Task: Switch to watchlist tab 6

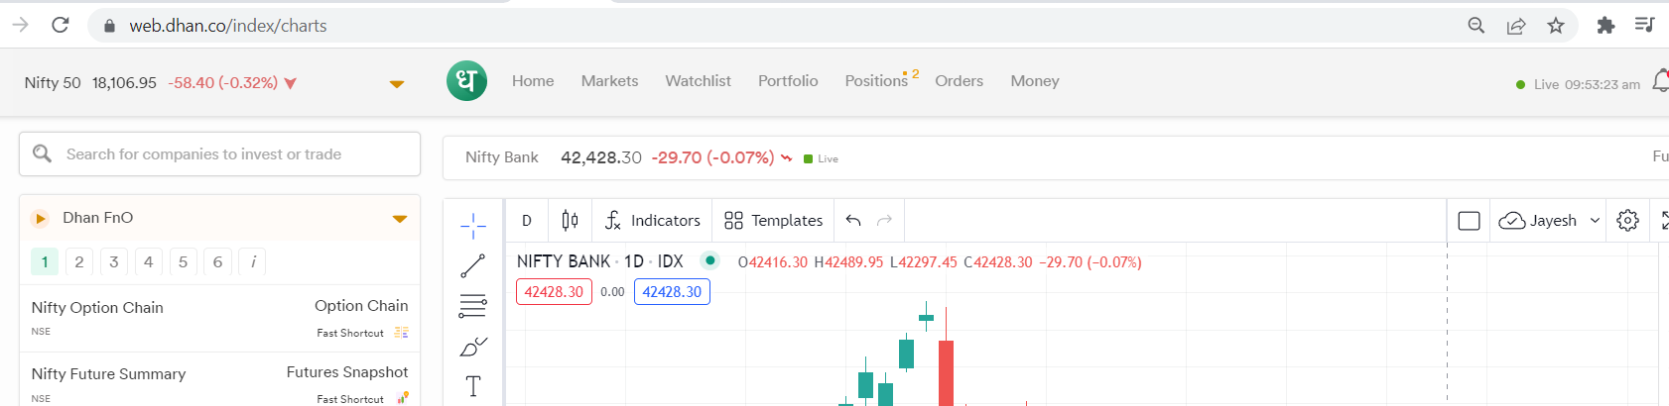Action: pyautogui.click(x=217, y=261)
